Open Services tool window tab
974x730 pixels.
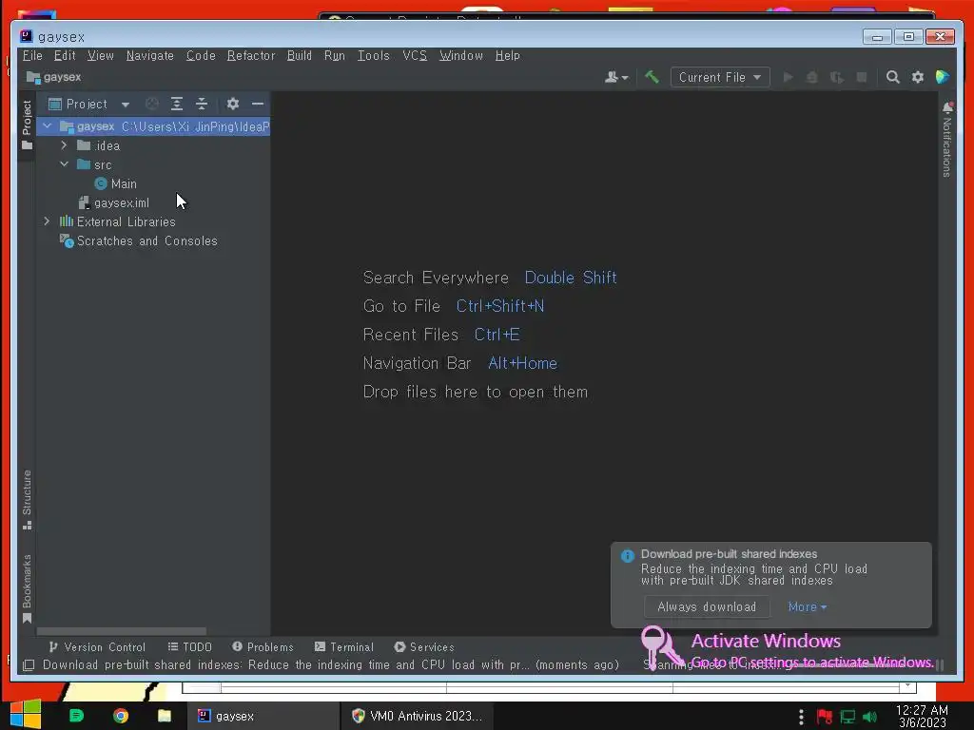click(424, 646)
